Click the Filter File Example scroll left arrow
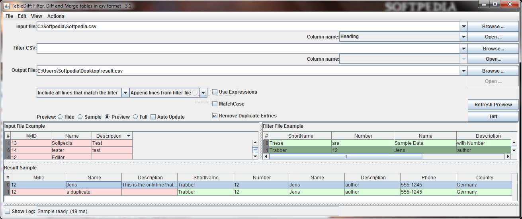522x219 pixels. coord(266,157)
